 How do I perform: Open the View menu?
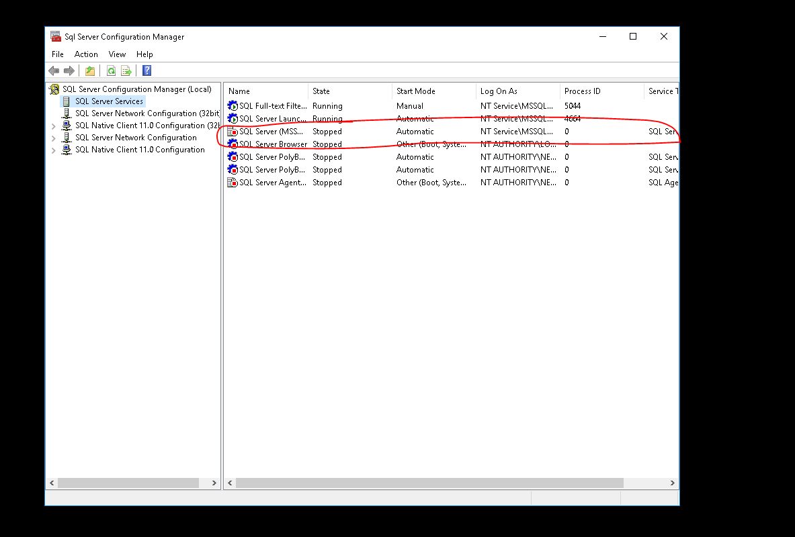117,54
